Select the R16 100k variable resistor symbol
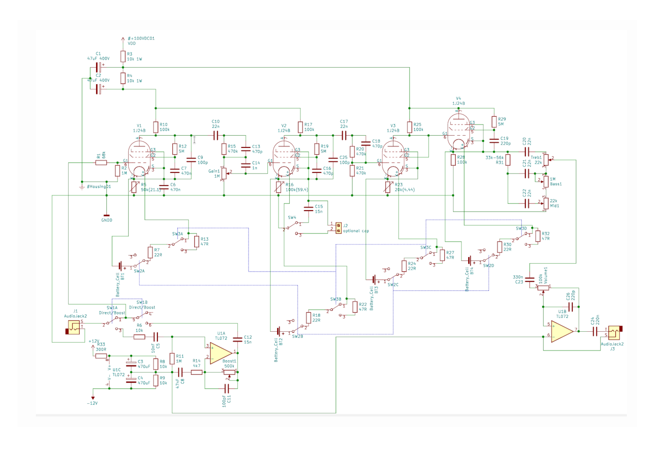648x458 pixels. 279,187
